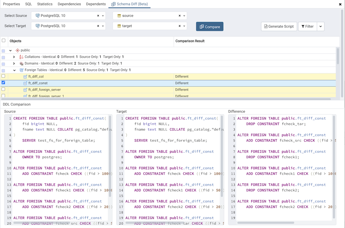Click the ft_diff_col table icon
Screen dimensions: 345x228
click(x=25, y=77)
